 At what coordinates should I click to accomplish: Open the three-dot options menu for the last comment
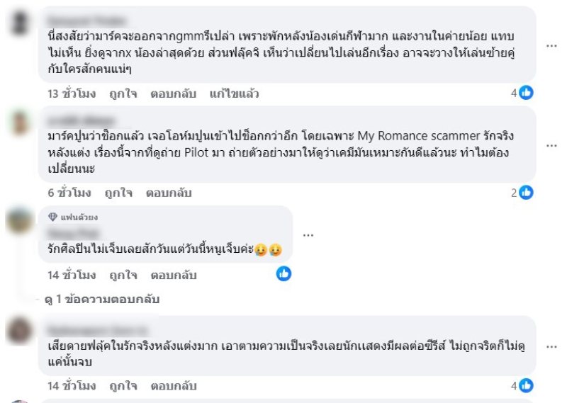551,347
